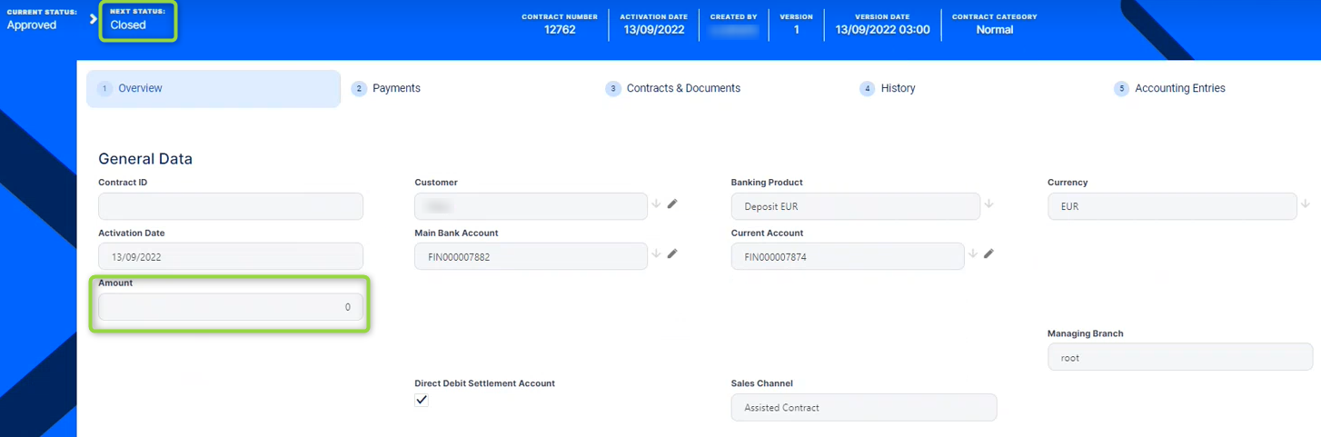
Task: Select Closed as the next status
Action: (x=128, y=25)
